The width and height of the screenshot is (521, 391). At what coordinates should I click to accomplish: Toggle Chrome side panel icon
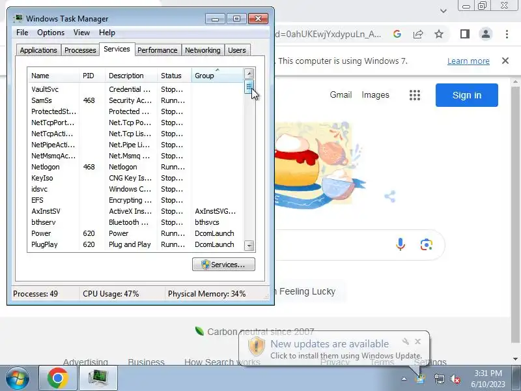(x=464, y=34)
